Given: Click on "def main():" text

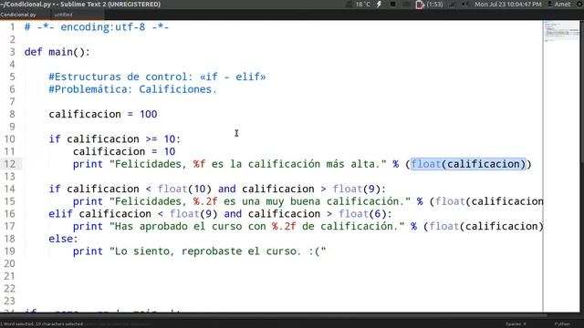Looking at the screenshot, I should pyautogui.click(x=57, y=52).
